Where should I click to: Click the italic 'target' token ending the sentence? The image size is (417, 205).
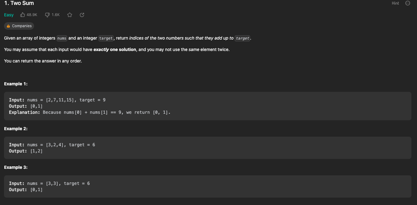click(242, 38)
